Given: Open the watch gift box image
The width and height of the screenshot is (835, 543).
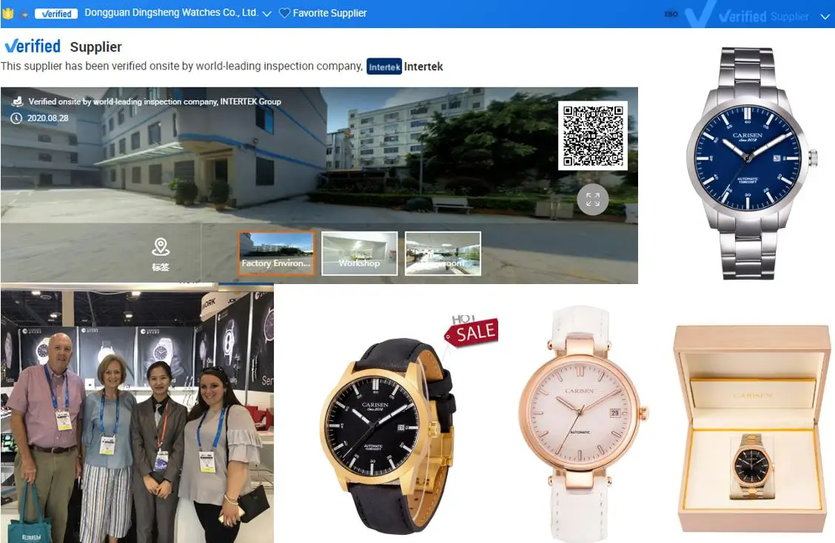Looking at the screenshot, I should pos(752,429).
